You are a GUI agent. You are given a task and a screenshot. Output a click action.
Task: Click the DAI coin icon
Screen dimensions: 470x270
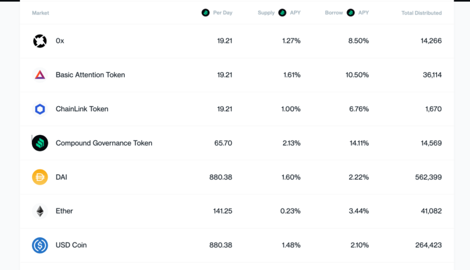(40, 177)
